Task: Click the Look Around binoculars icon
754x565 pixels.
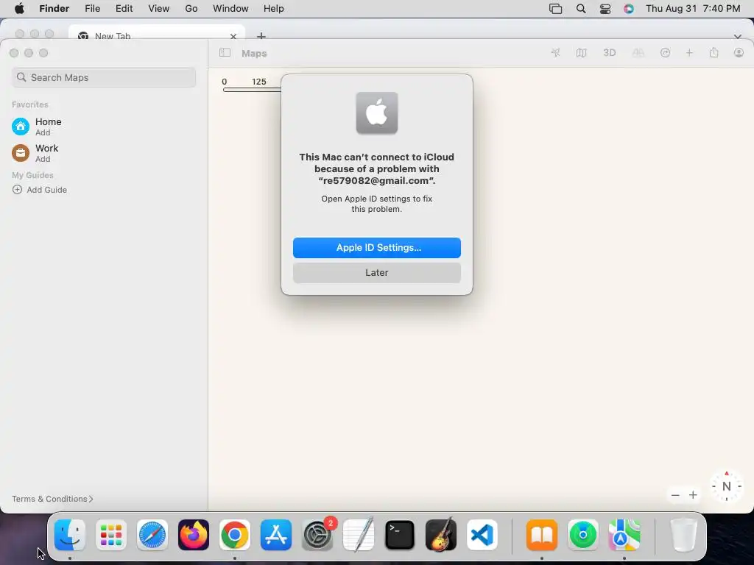Action: click(x=638, y=53)
